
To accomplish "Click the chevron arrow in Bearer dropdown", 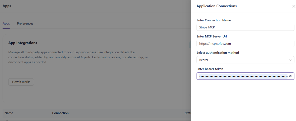I will coord(290,60).
